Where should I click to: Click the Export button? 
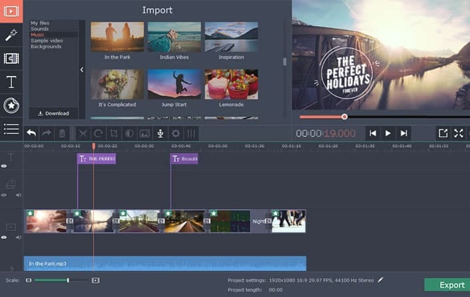447,285
